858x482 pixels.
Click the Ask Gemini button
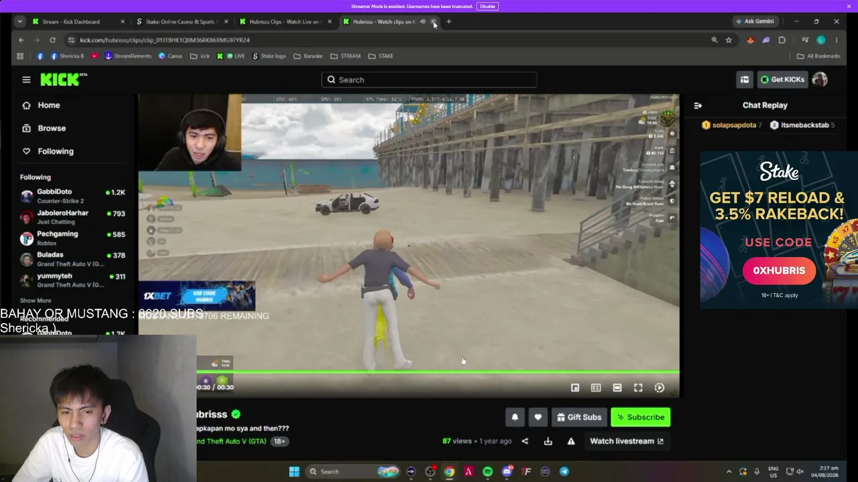click(x=754, y=21)
